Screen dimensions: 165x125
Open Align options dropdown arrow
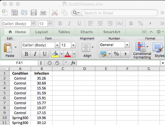click(92, 47)
